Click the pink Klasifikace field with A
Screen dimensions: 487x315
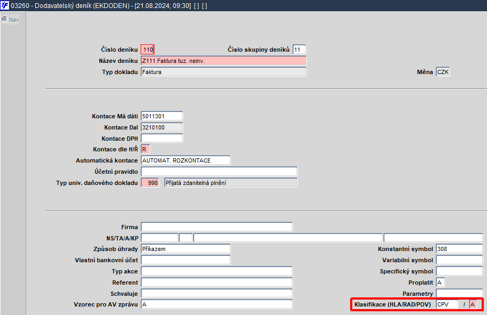(473, 304)
